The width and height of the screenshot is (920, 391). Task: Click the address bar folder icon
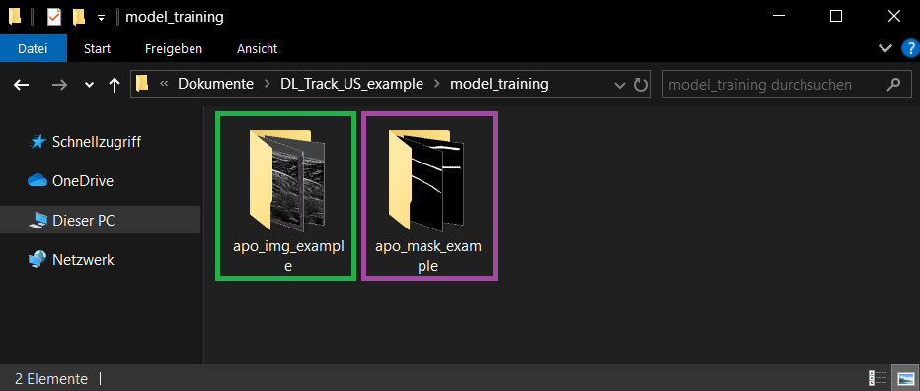click(x=142, y=84)
